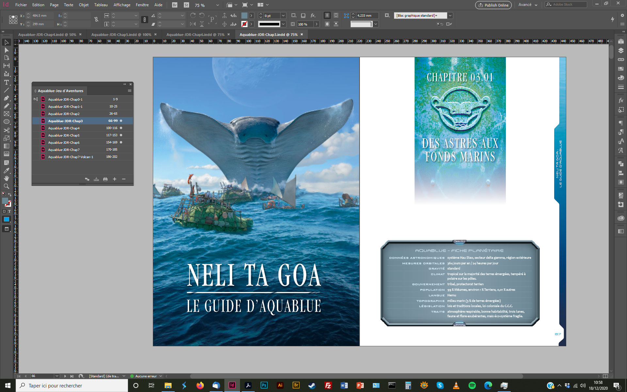The image size is (627, 392).
Task: Select the Line tool
Action: [6, 90]
